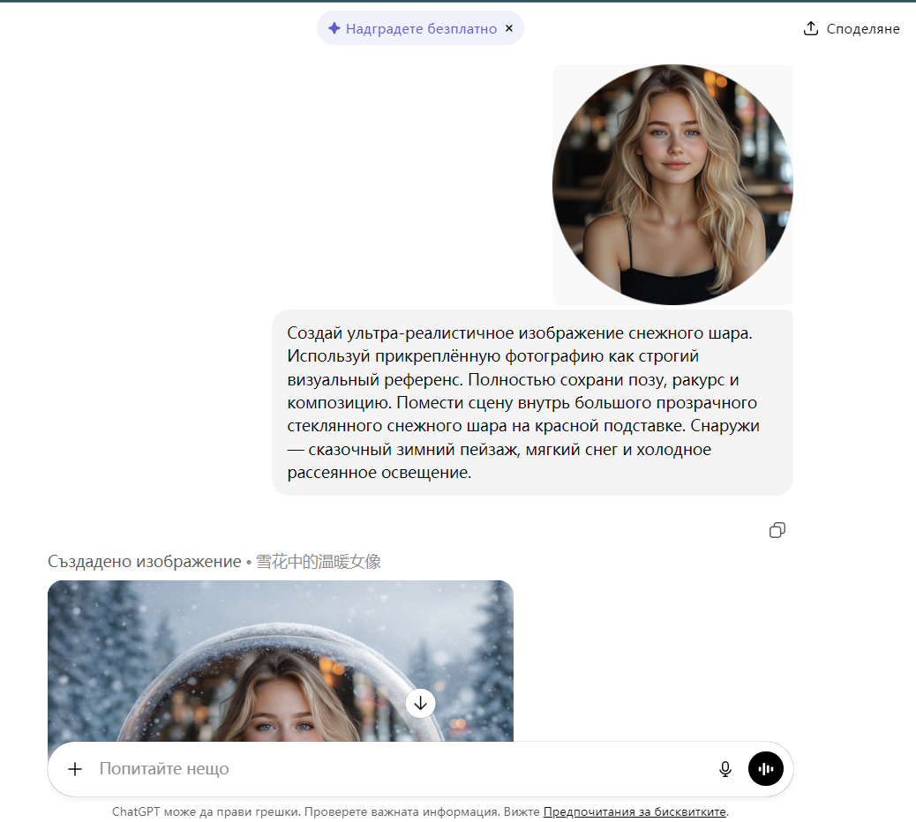Dismiss the 'Надградете безплатно' banner with the X
Image resolution: width=916 pixels, height=822 pixels.
(x=509, y=27)
